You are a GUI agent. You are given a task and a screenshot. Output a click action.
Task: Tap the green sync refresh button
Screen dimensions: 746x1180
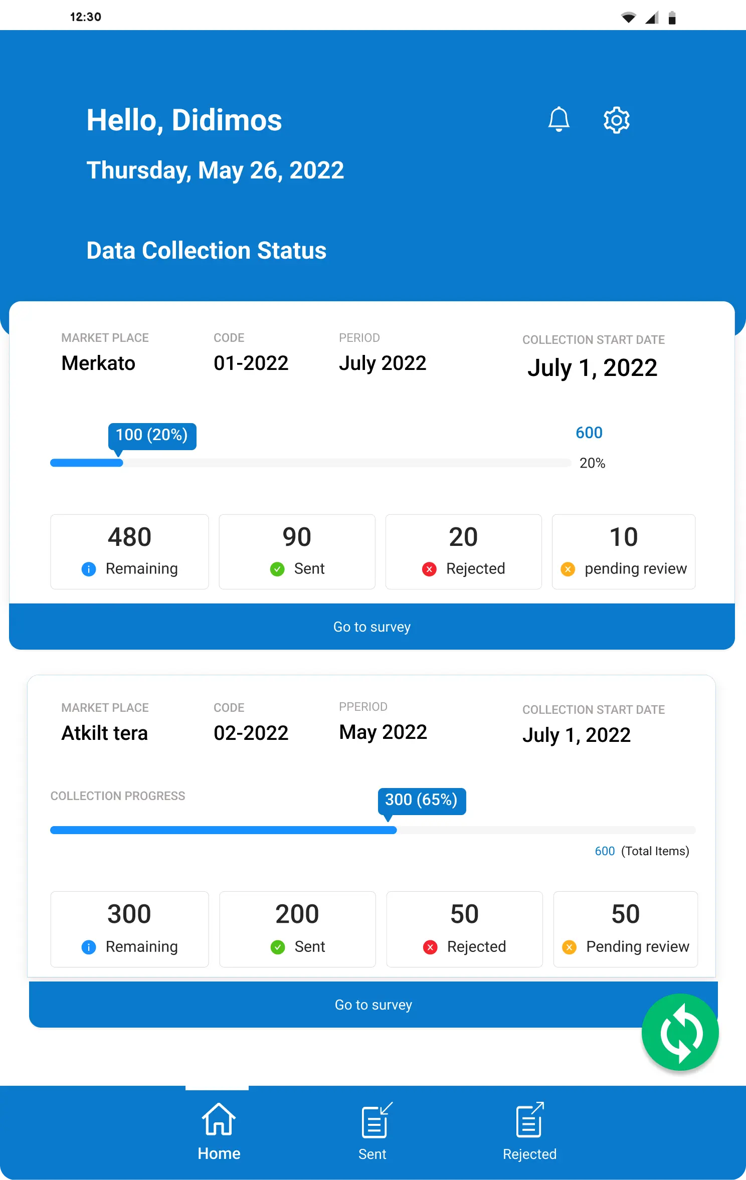tap(680, 1032)
